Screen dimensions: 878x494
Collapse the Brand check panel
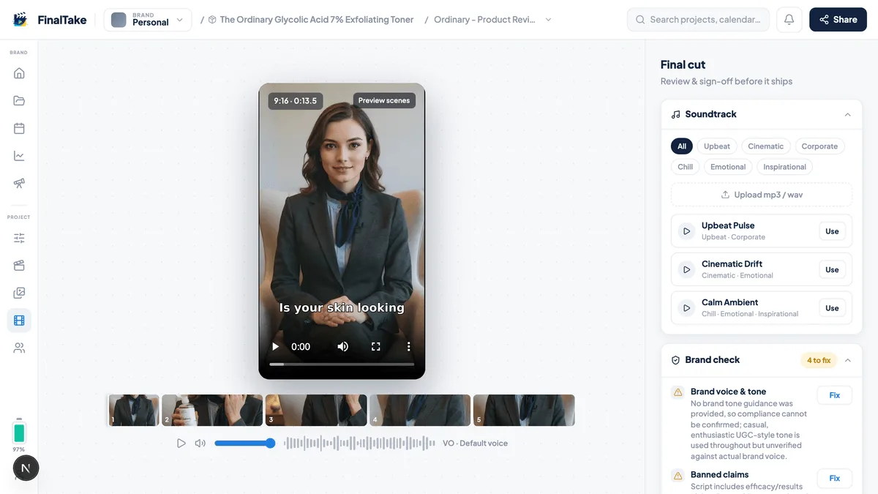click(x=847, y=360)
